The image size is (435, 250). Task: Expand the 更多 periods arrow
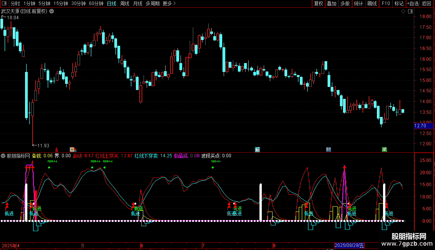(174, 3)
